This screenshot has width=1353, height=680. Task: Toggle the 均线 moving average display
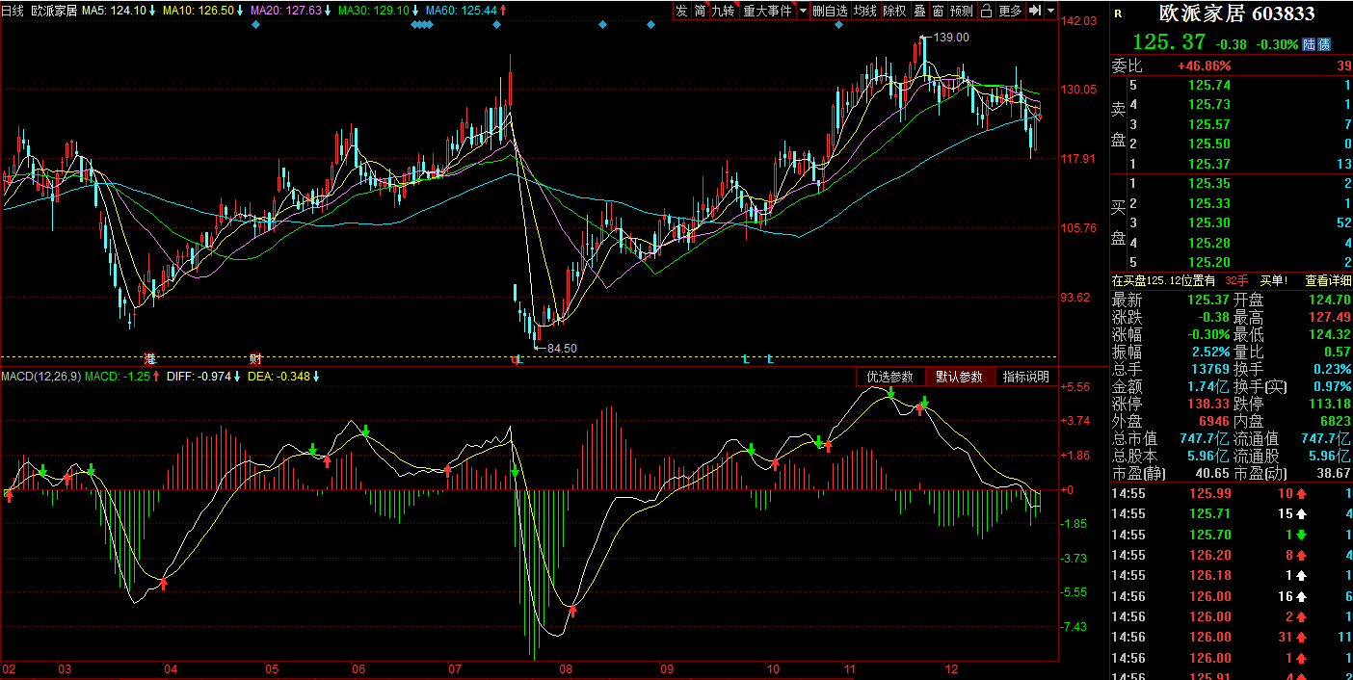(x=864, y=11)
